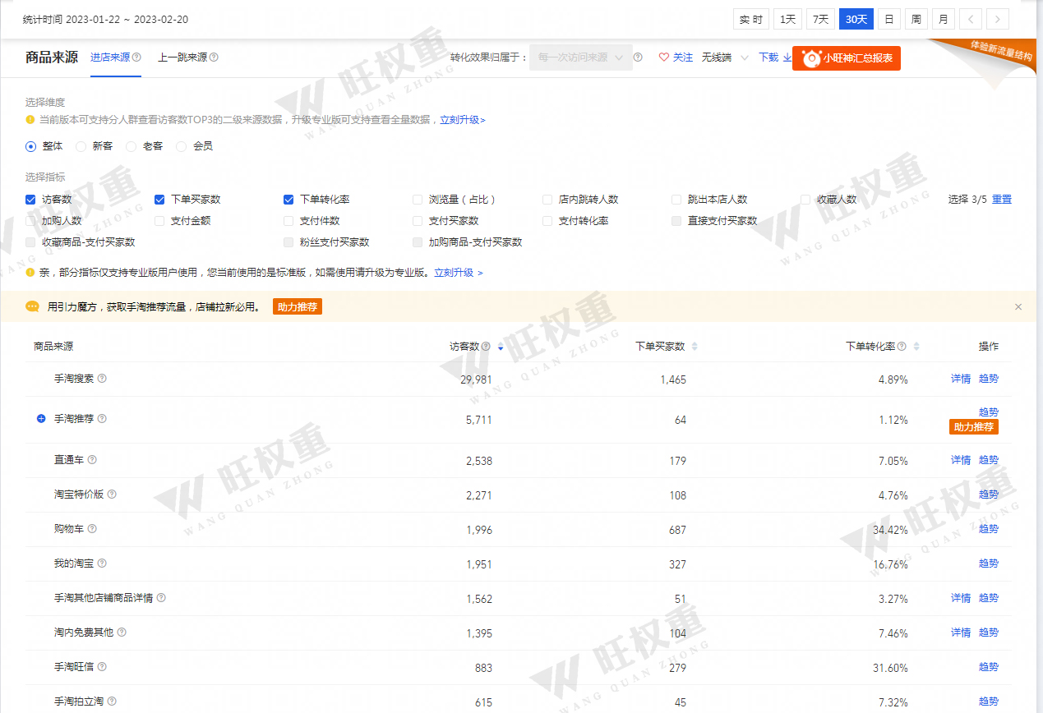This screenshot has width=1043, height=713.
Task: Open the 无线端 device dropdown
Action: (725, 57)
